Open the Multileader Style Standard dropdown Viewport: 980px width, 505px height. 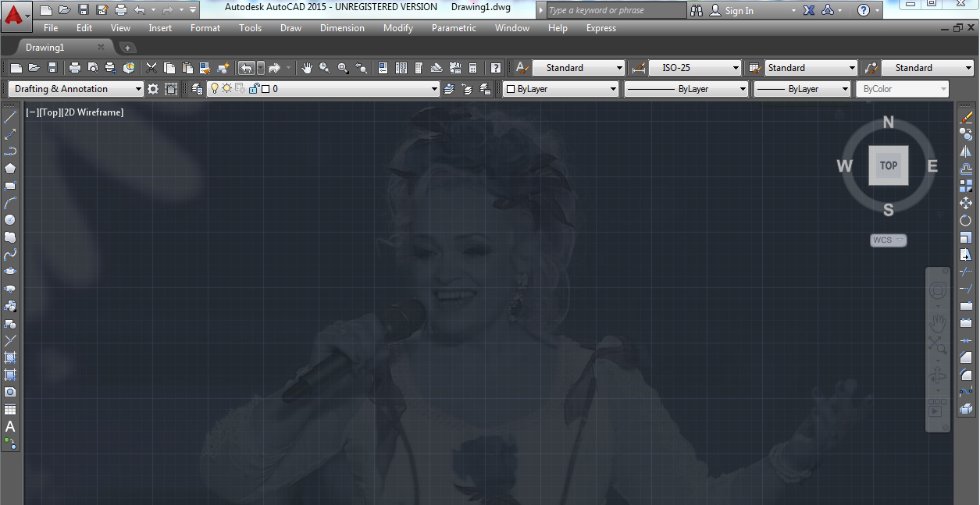[x=928, y=68]
